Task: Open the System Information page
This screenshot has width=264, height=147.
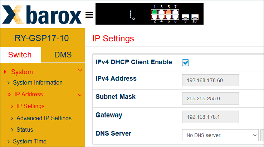Action: pyautogui.click(x=38, y=82)
